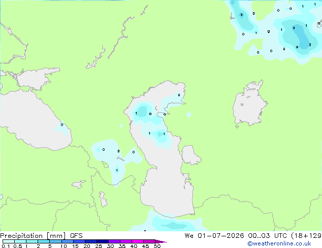This screenshot has width=322, height=248.
Task: Click the '50' legend scale label
Action: pyautogui.click(x=157, y=246)
